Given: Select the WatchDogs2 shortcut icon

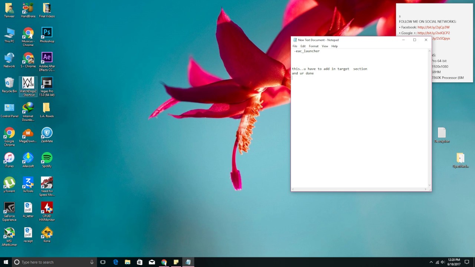Looking at the screenshot, I should pyautogui.click(x=28, y=87).
